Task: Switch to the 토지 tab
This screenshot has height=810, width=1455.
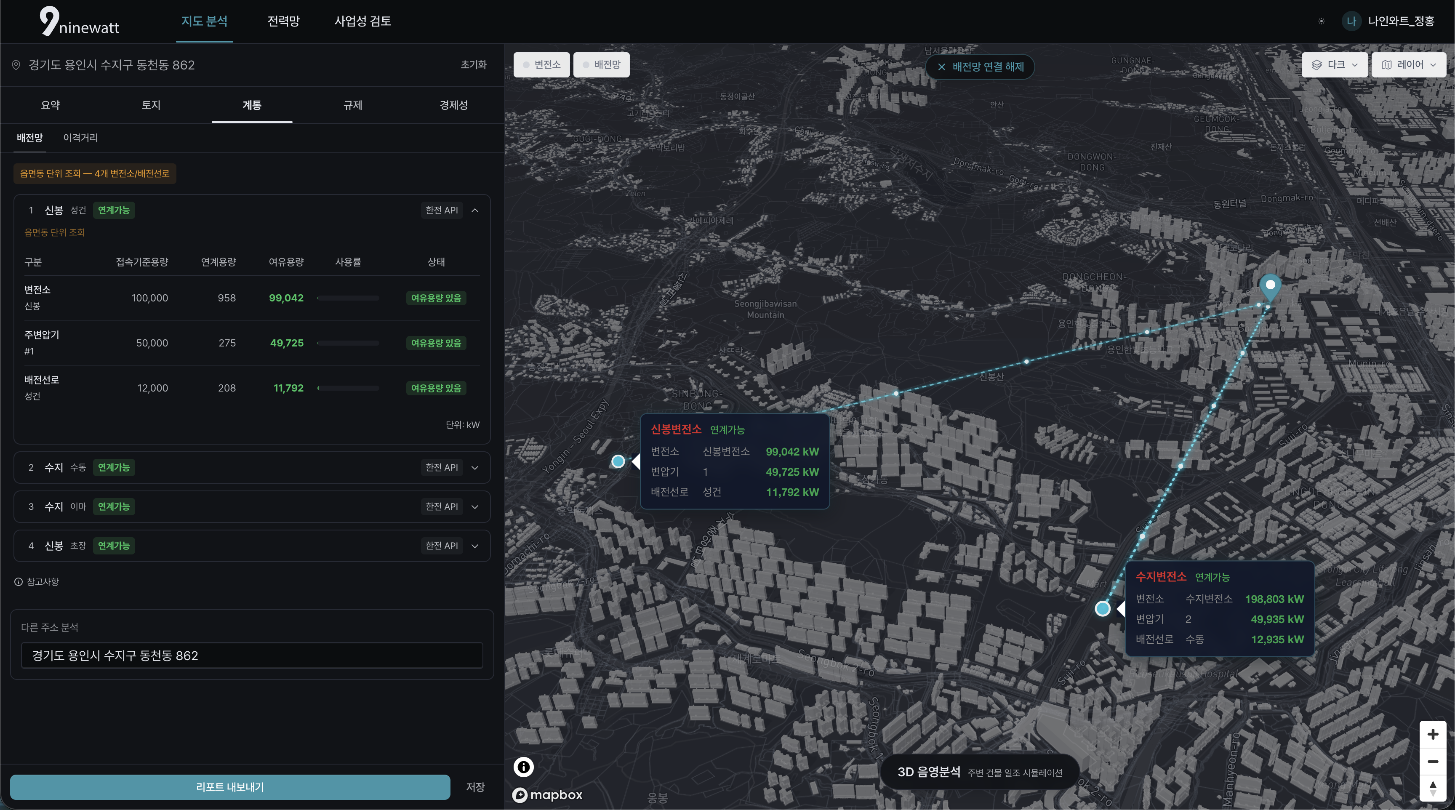Action: pos(151,105)
